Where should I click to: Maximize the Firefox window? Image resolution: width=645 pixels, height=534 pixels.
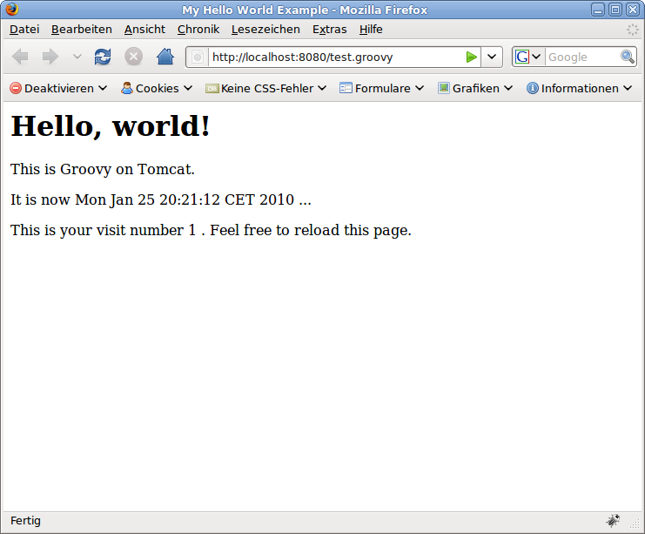(615, 10)
